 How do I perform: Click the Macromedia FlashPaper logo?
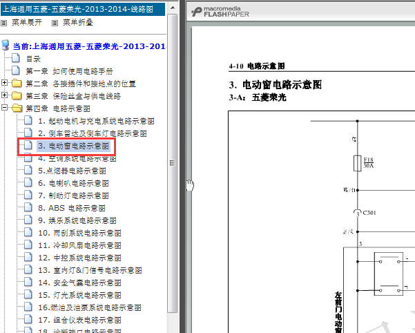tap(220, 12)
